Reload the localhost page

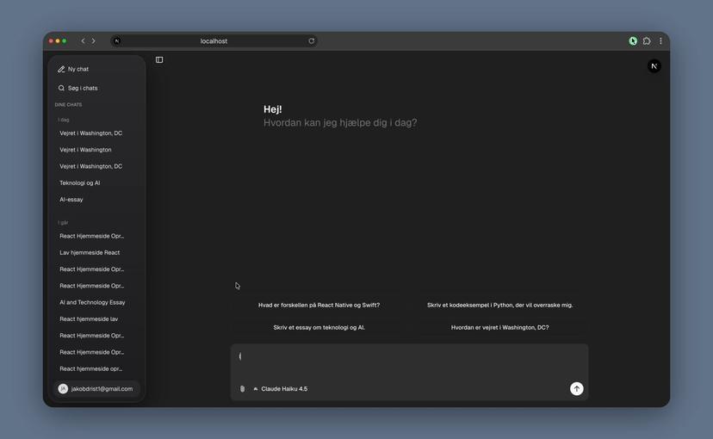tap(311, 40)
